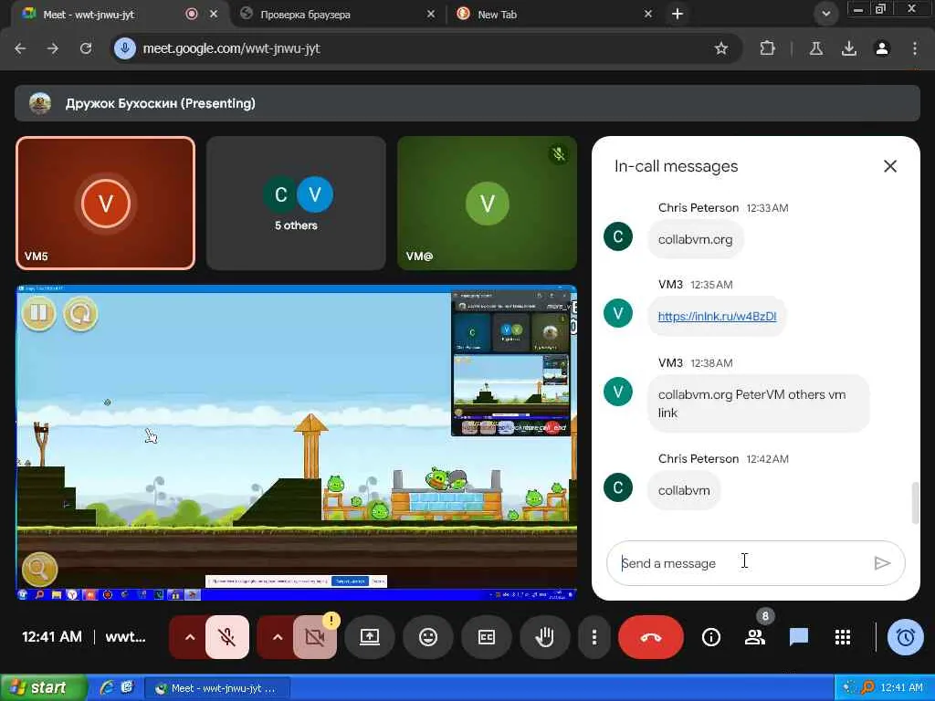
Task: Open the Windows start menu
Action: point(44,688)
